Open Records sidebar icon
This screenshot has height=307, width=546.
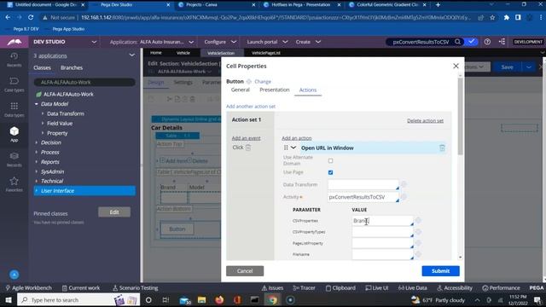tap(14, 159)
